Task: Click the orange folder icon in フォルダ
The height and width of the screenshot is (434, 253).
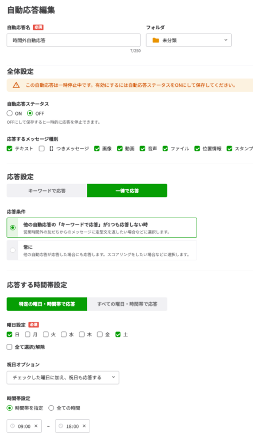Action: (x=156, y=40)
